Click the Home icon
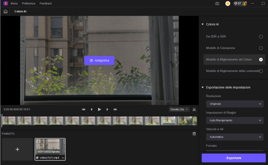The height and width of the screenshot is (165, 268). (x=5, y=11)
